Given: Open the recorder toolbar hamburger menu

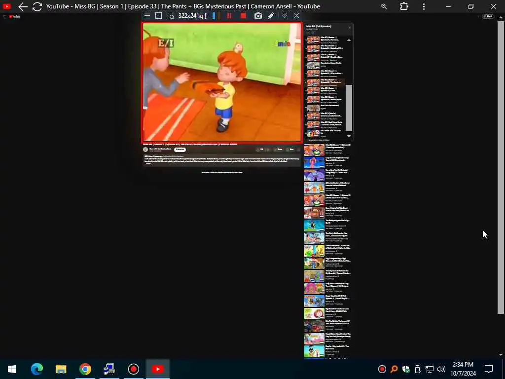Looking at the screenshot, I should point(147,16).
